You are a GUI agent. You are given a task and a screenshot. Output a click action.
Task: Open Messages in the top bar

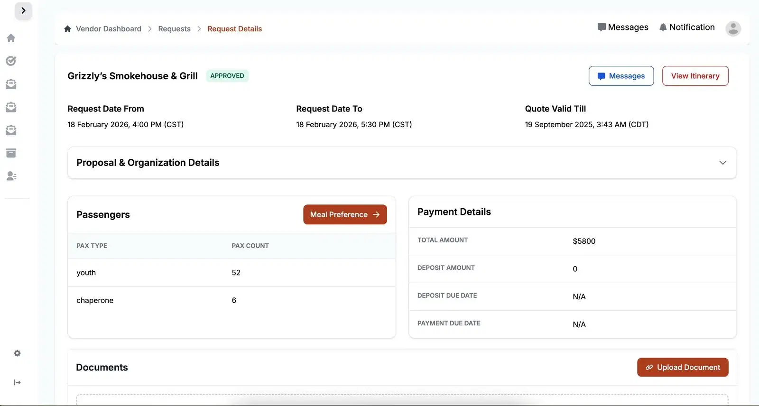pos(623,27)
